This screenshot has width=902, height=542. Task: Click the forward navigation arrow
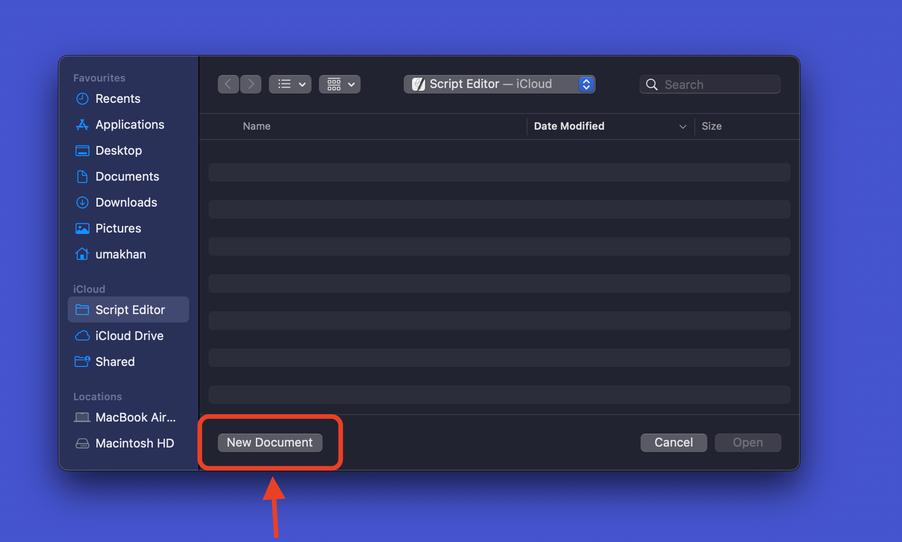tap(251, 84)
